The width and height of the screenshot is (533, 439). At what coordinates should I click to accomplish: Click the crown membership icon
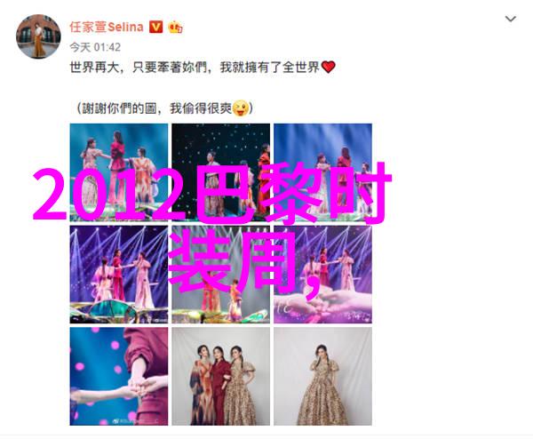click(x=175, y=27)
